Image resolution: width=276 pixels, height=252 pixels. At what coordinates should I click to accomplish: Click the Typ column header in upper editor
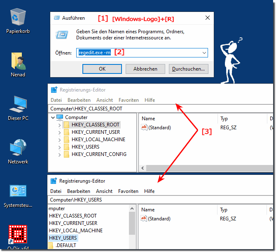243,119
